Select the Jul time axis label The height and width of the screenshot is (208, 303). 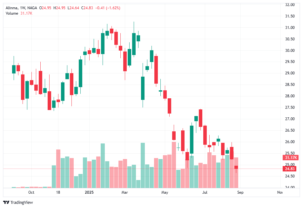click(205, 192)
